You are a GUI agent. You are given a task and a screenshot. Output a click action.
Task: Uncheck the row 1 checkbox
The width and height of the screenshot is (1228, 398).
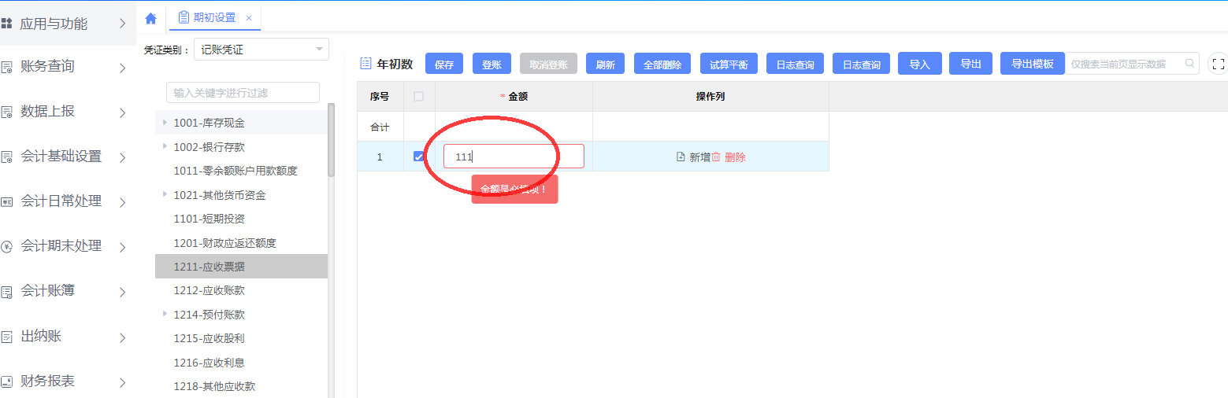pos(418,157)
